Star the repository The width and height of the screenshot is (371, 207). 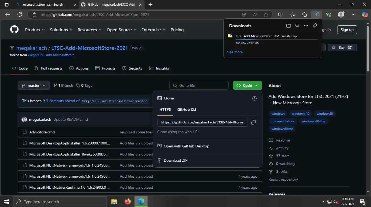pos(342,47)
